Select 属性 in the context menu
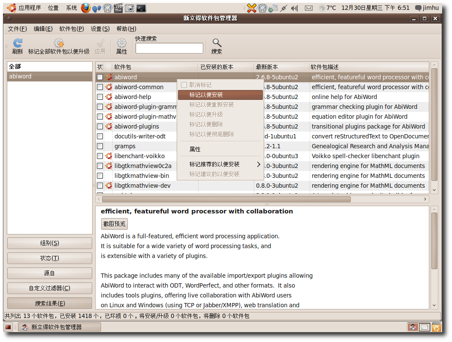Viewport: 452px width, 342px height. [x=195, y=149]
